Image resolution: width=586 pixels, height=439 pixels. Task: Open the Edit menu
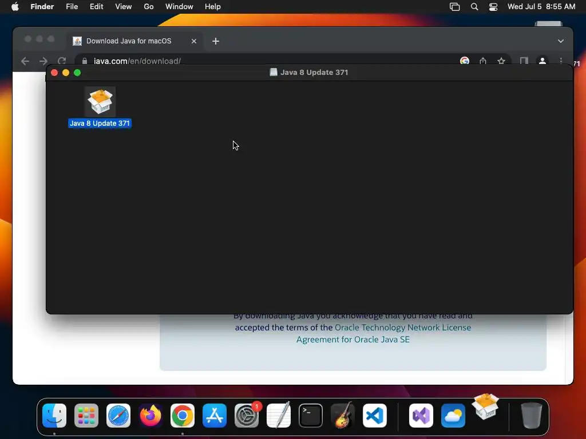click(x=96, y=7)
